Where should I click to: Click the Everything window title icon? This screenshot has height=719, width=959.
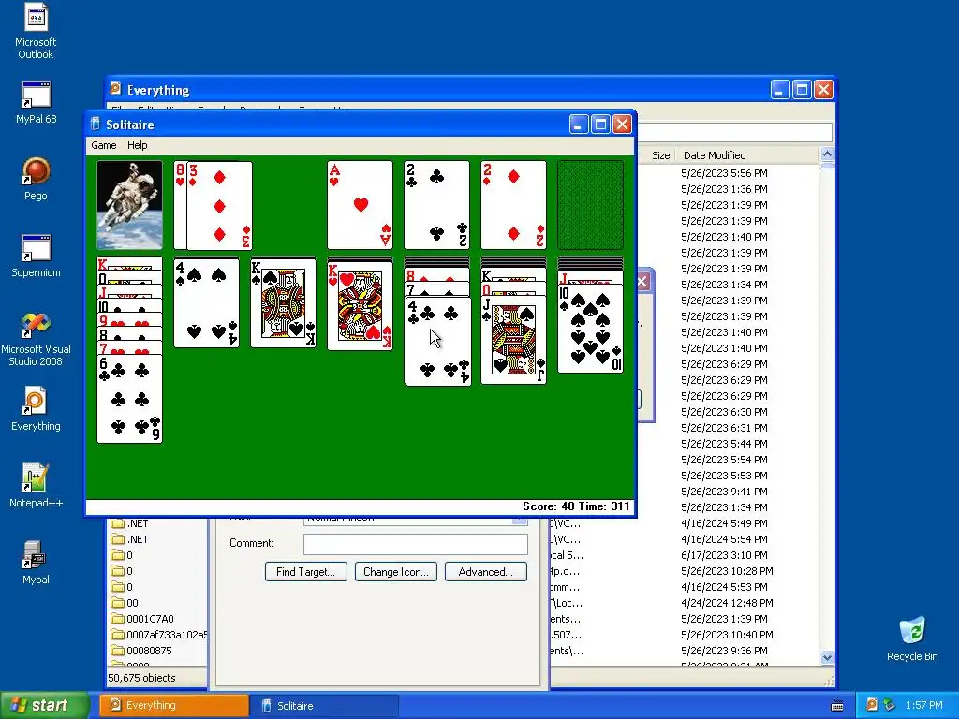point(115,89)
